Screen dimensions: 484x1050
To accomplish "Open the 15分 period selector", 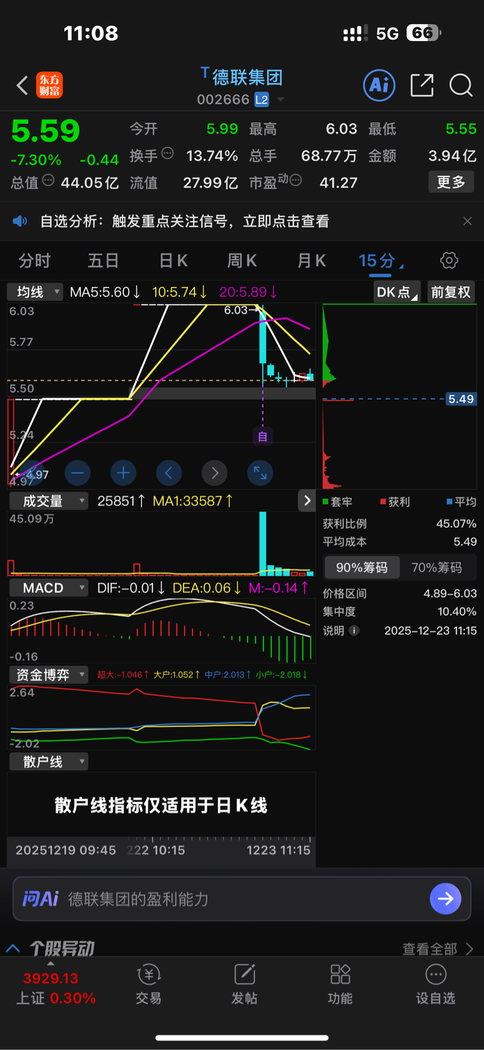I will pyautogui.click(x=381, y=260).
